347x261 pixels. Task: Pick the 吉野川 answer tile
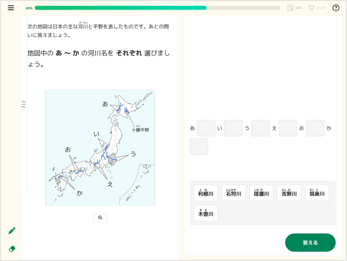pos(289,193)
